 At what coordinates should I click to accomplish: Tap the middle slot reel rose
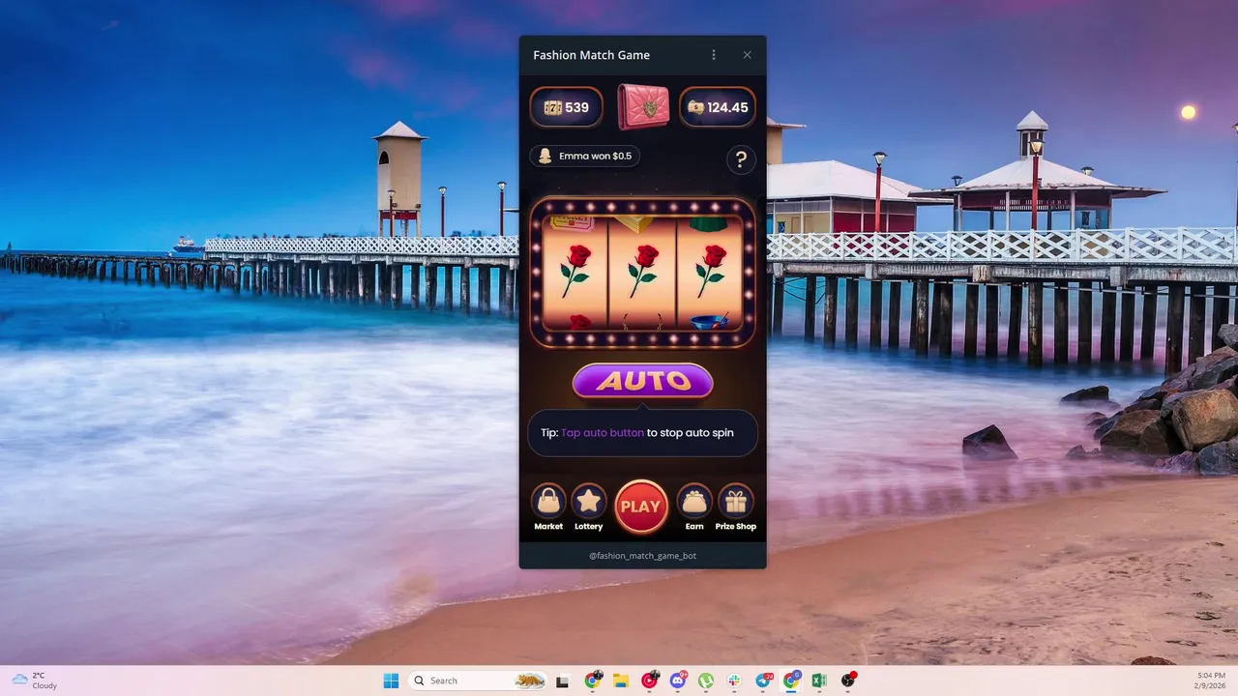pyautogui.click(x=643, y=271)
